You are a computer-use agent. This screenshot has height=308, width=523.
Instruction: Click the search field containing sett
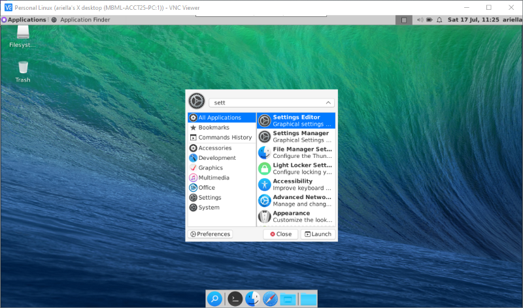click(x=271, y=102)
